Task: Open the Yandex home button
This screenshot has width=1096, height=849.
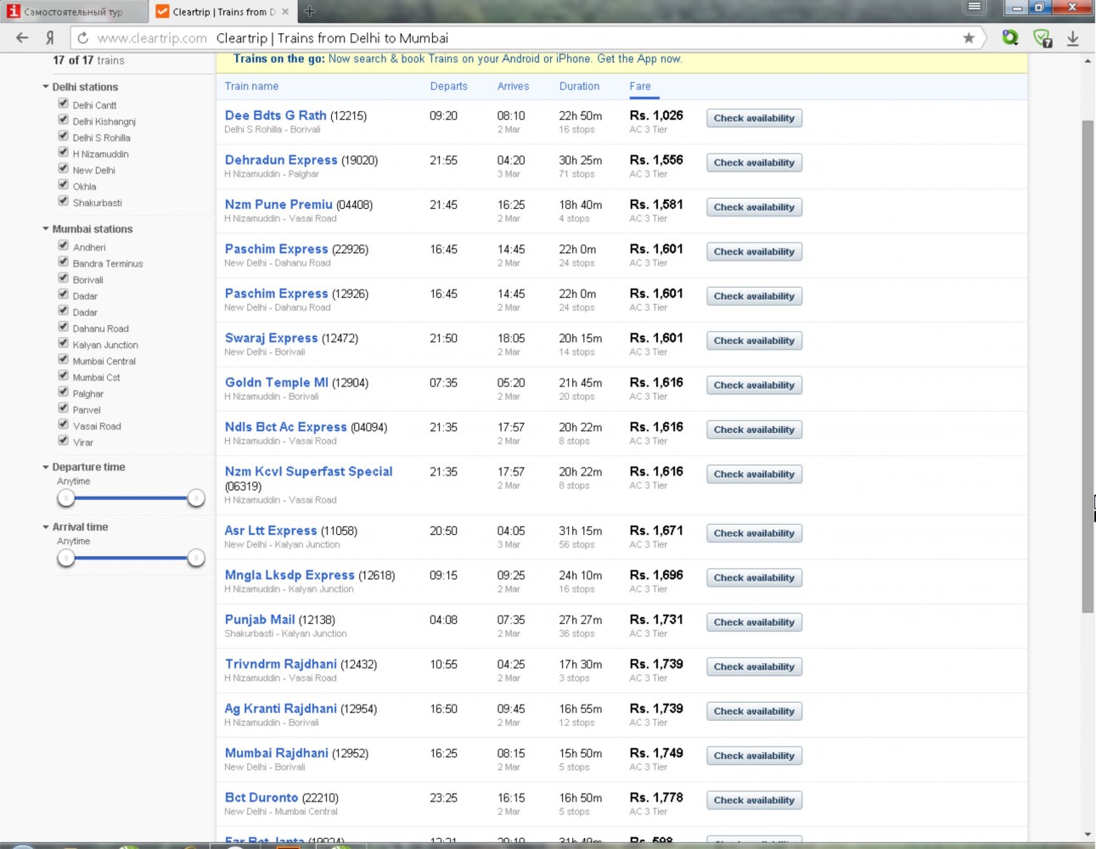Action: tap(50, 37)
